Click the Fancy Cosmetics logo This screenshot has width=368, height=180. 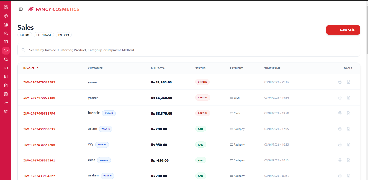click(x=54, y=9)
